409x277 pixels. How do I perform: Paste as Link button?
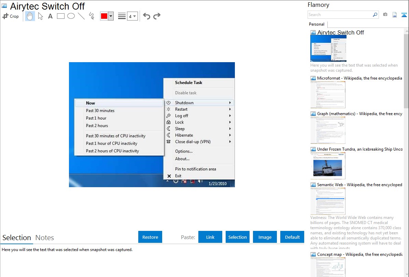(x=210, y=237)
